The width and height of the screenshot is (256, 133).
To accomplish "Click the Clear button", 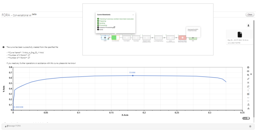I will 250,14.
